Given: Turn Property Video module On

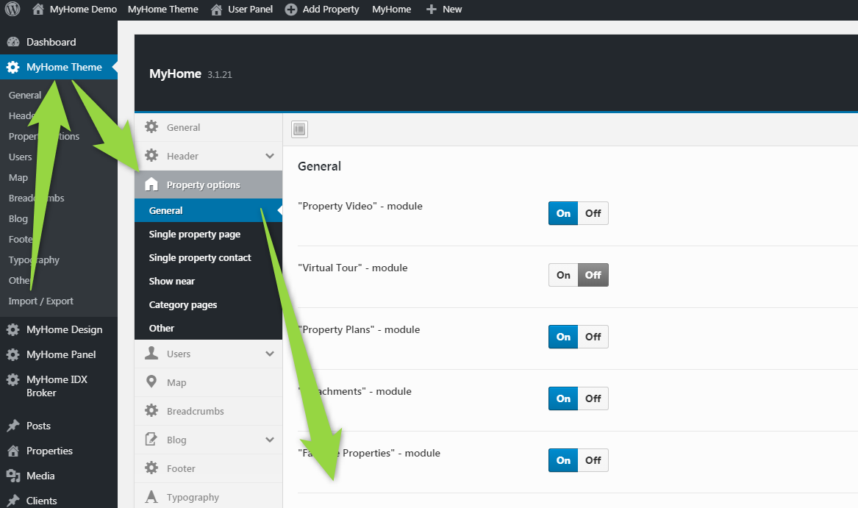Looking at the screenshot, I should pyautogui.click(x=563, y=213).
